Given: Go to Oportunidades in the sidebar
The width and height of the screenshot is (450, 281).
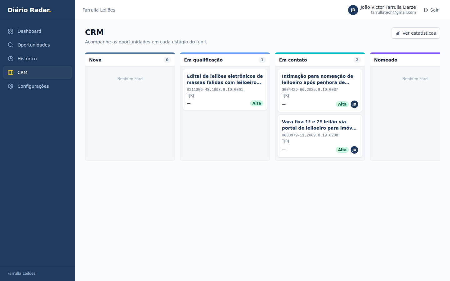Looking at the screenshot, I should [x=37, y=45].
